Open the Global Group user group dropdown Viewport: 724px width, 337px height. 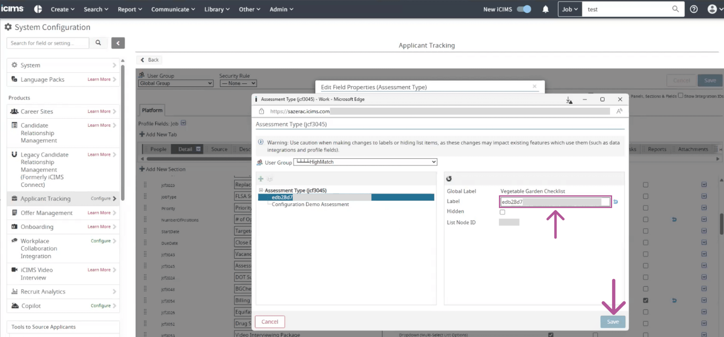[176, 83]
